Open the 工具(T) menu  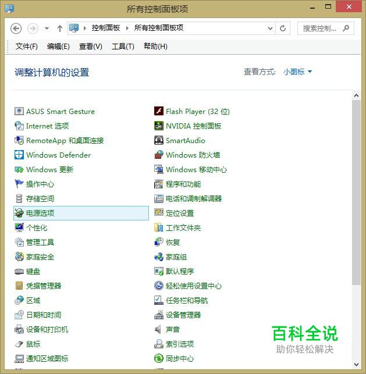(123, 47)
